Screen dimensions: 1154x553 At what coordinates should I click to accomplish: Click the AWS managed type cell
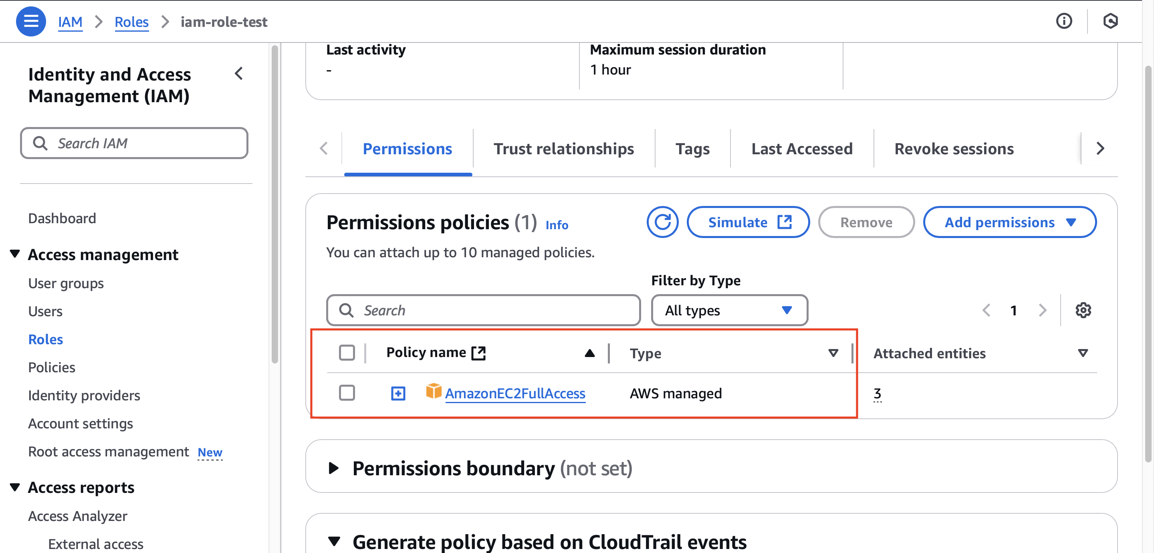[x=676, y=394]
